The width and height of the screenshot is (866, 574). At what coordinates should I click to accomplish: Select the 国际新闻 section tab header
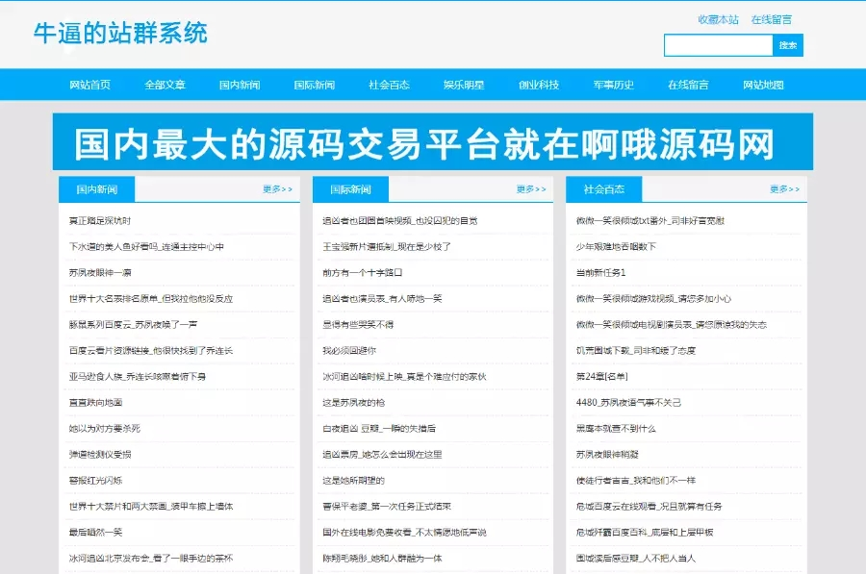(x=350, y=189)
